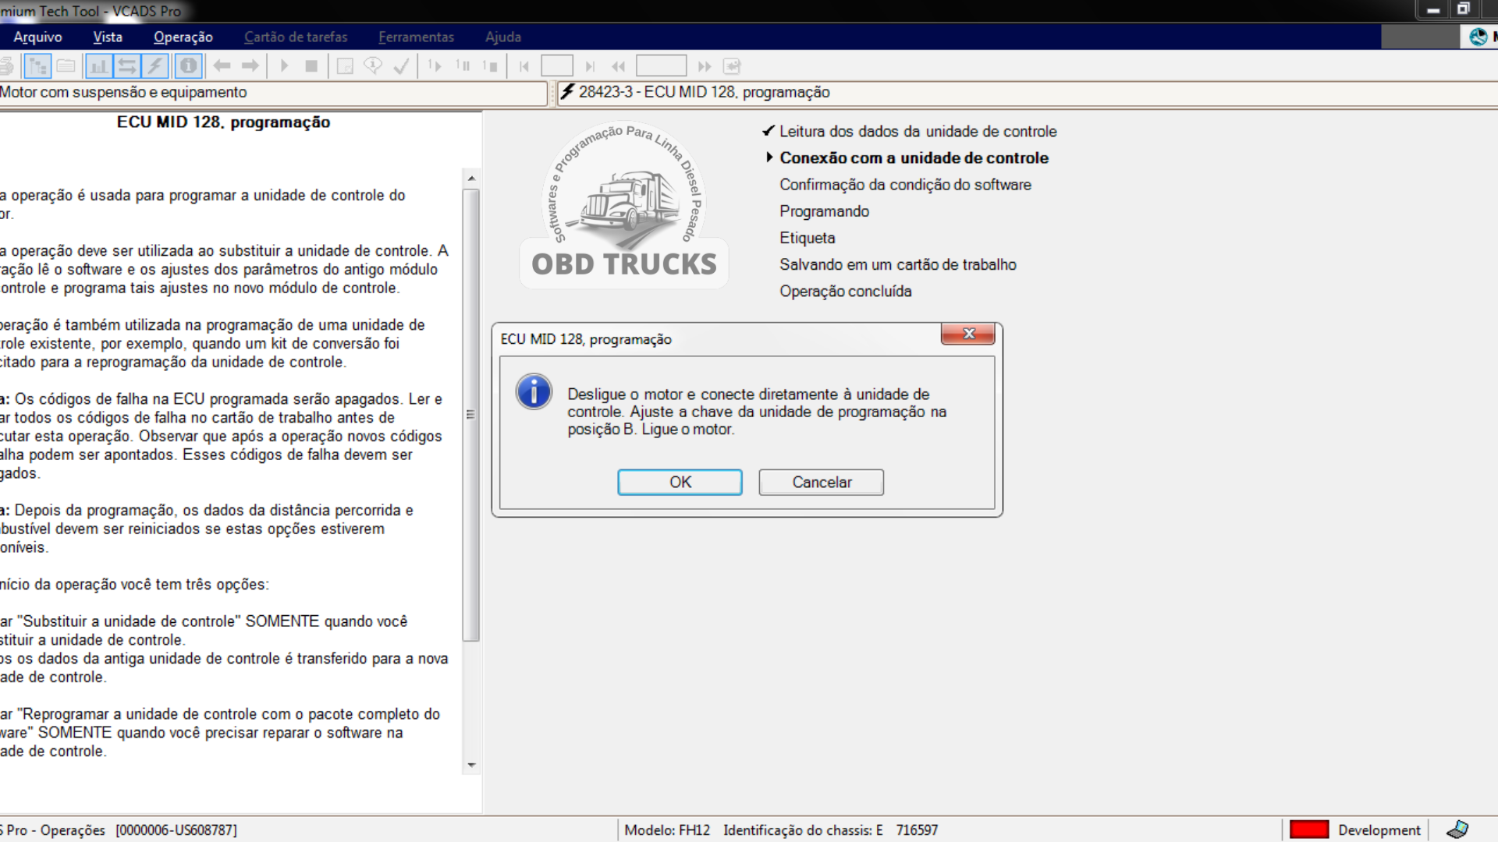Click the 'Development' status bar label

(x=1379, y=830)
